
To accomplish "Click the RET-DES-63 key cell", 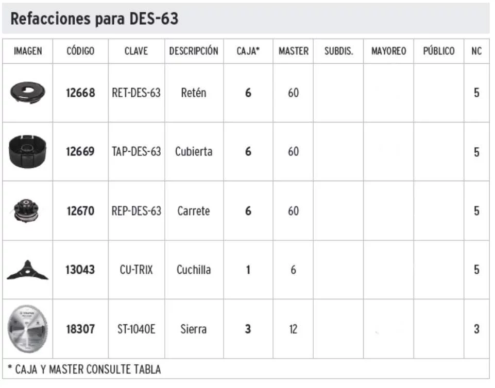I will [x=136, y=93].
